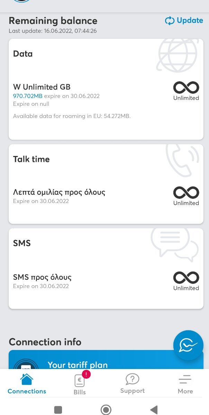Image resolution: width=209 pixels, height=415 pixels.
Task: Tap the infinity icon for W Unlimited GB
Action: [186, 87]
